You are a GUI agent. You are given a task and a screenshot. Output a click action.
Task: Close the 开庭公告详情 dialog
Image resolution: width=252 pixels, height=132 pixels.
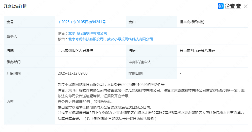[246, 6]
